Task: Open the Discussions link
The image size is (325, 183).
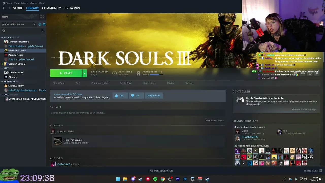Action: tap(149, 83)
